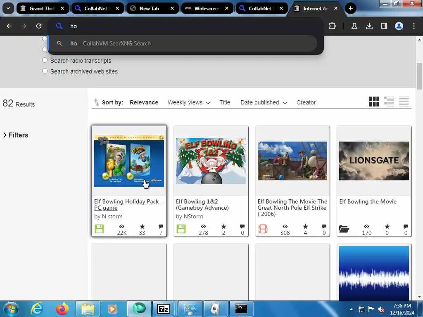The image size is (423, 317).
Task: Open the Lionsgate thumbnail image
Action: coord(374,161)
